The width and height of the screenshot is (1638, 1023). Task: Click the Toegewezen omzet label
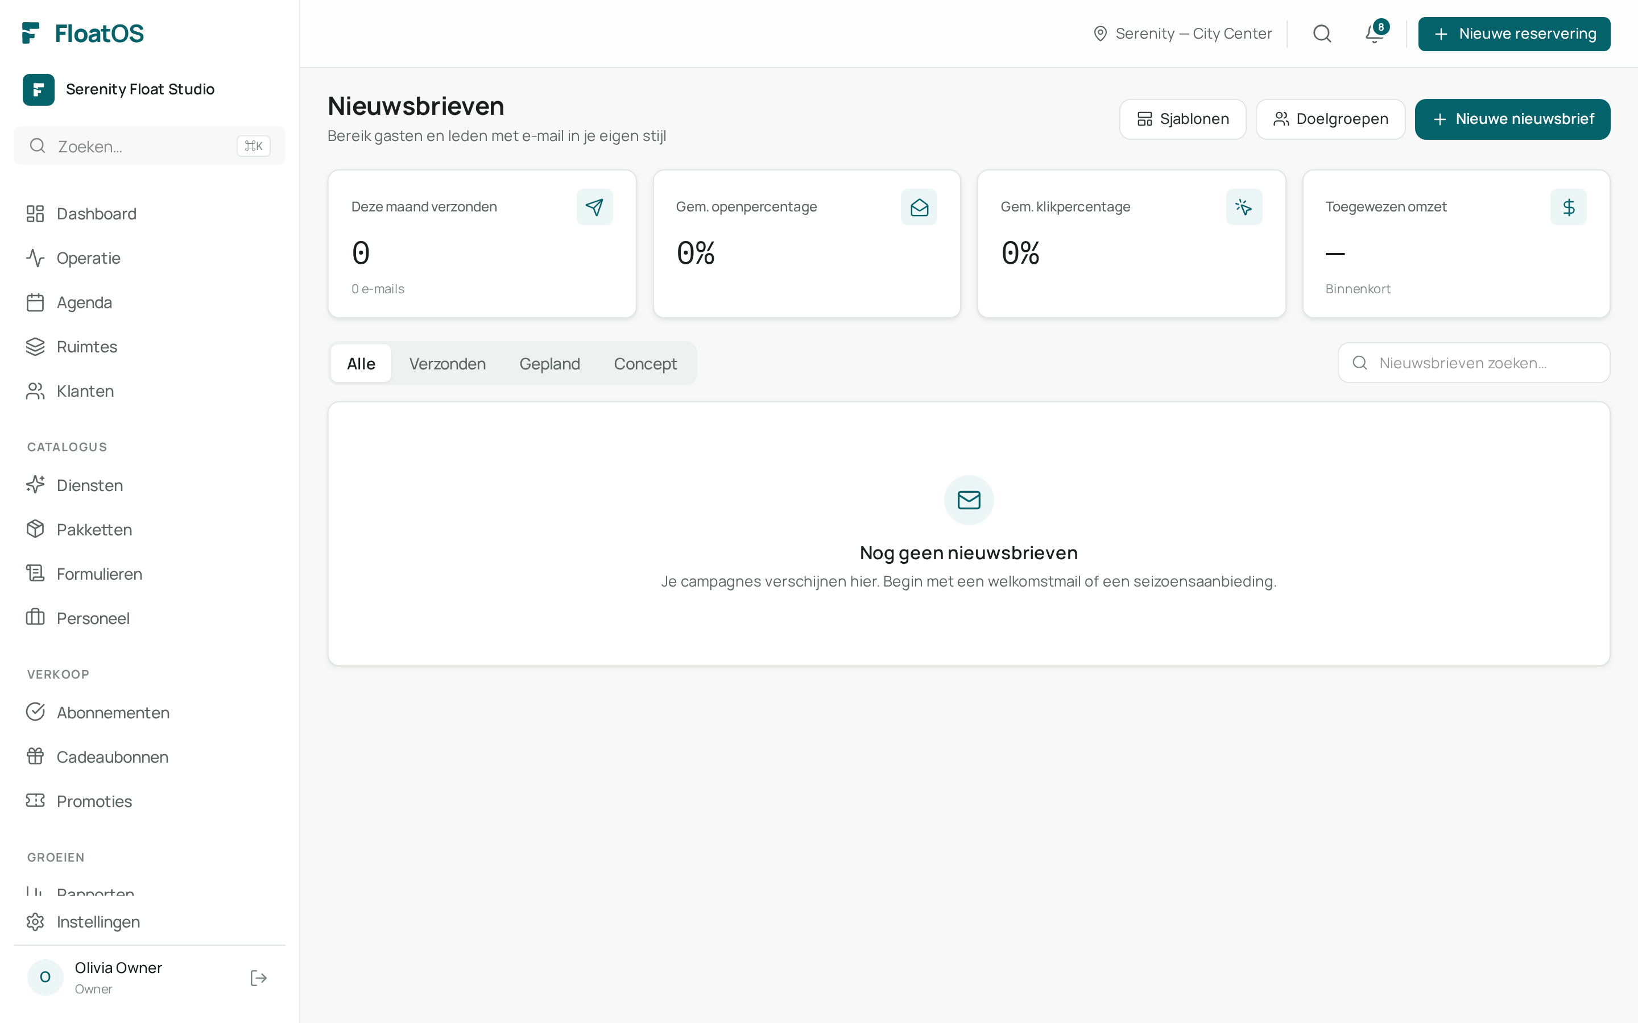pyautogui.click(x=1385, y=207)
